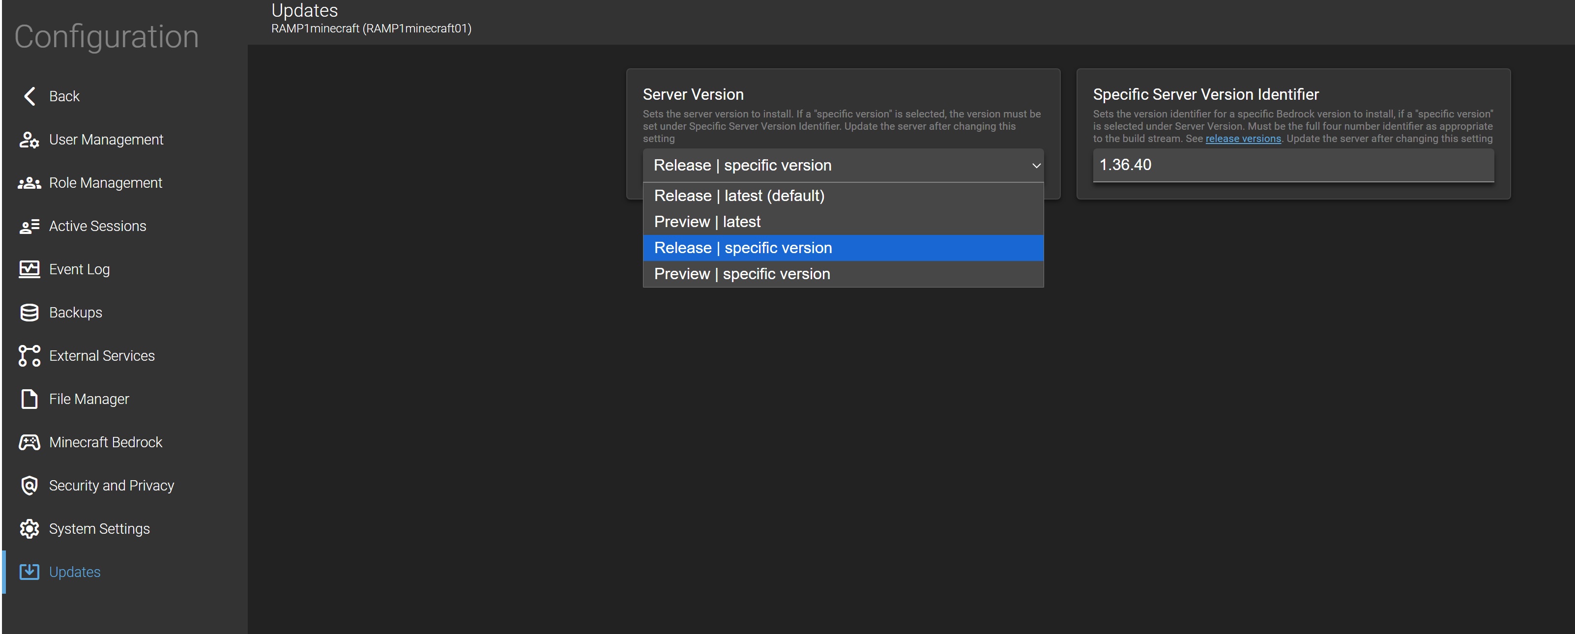Viewport: 1575px width, 634px height.
Task: Click the version identifier field showing 1.36.40
Action: 1293,165
